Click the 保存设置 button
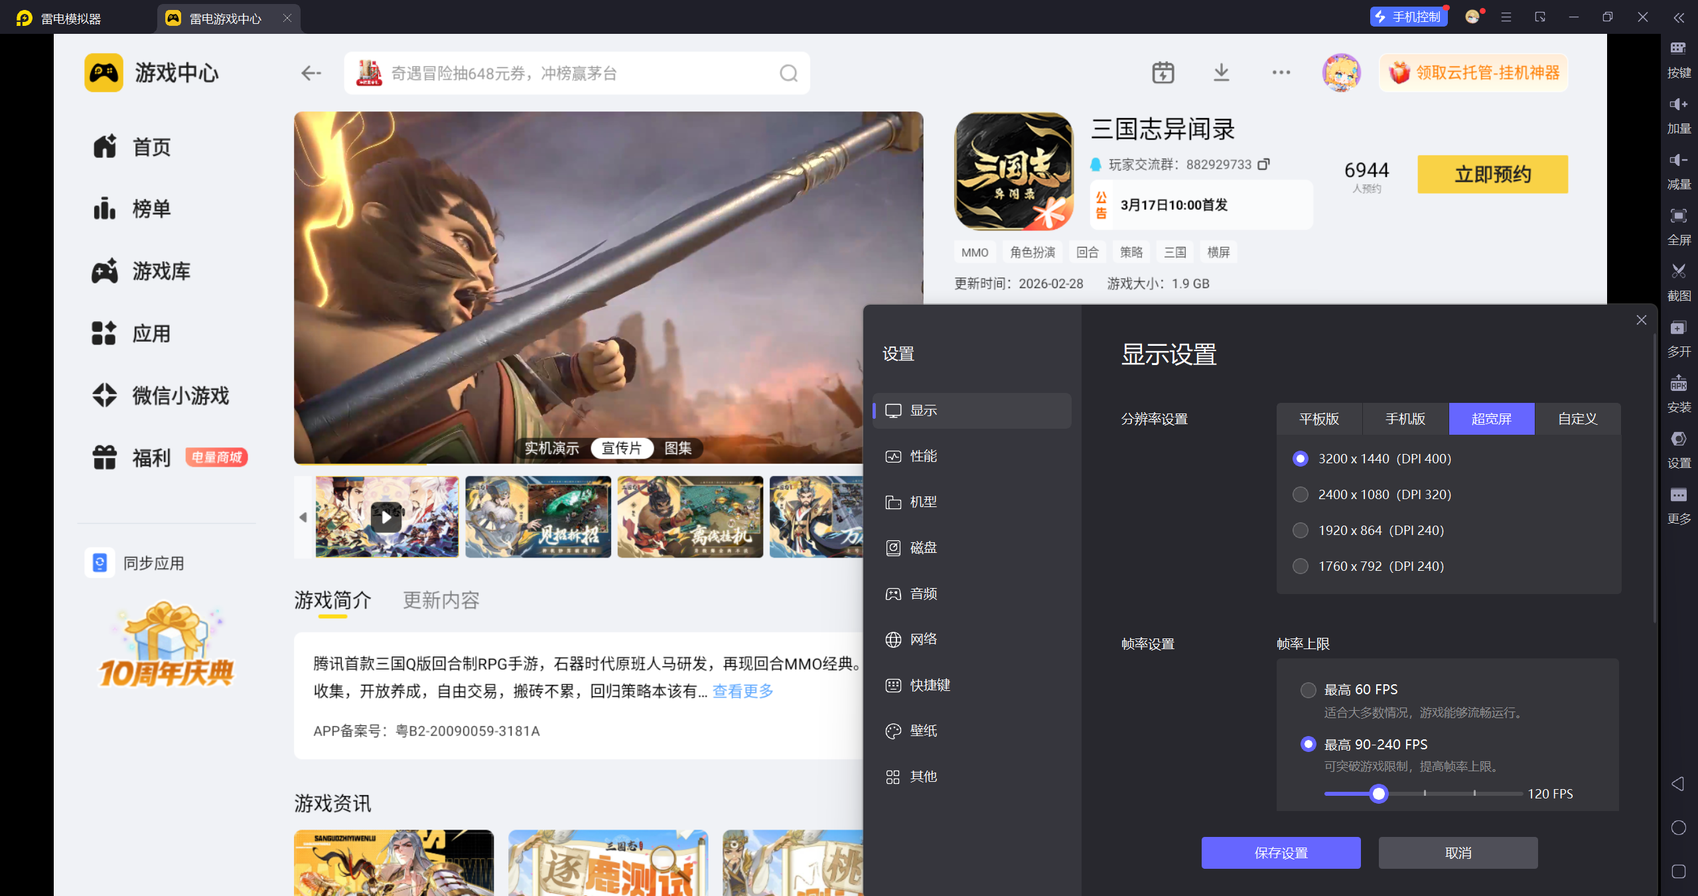This screenshot has height=896, width=1698. pos(1280,853)
